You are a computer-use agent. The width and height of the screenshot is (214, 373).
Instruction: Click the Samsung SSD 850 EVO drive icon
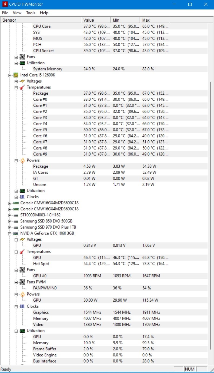pyautogui.click(x=16, y=221)
